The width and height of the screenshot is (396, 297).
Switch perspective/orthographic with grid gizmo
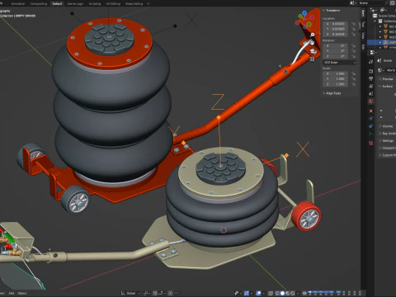tap(313, 59)
